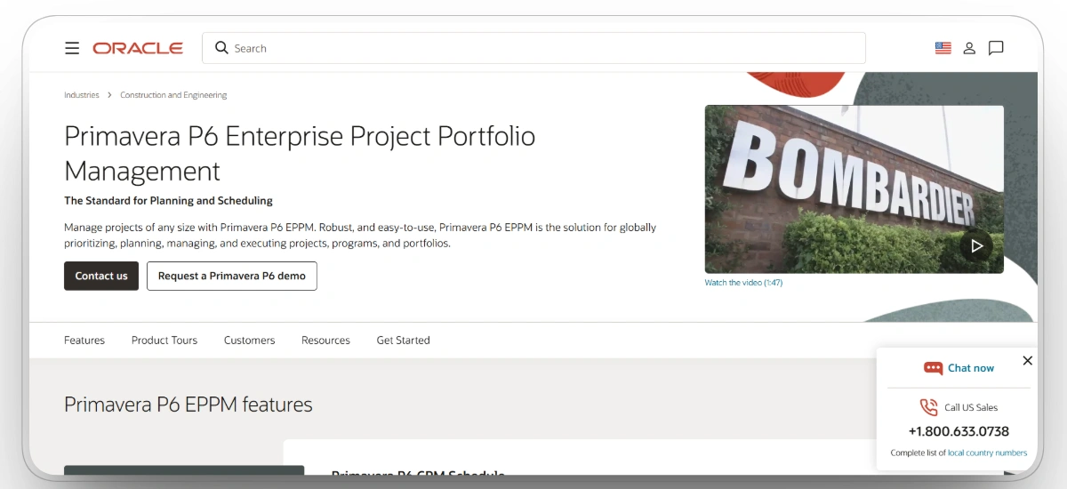
Task: Switch to the Resources tab
Action: [x=325, y=341]
